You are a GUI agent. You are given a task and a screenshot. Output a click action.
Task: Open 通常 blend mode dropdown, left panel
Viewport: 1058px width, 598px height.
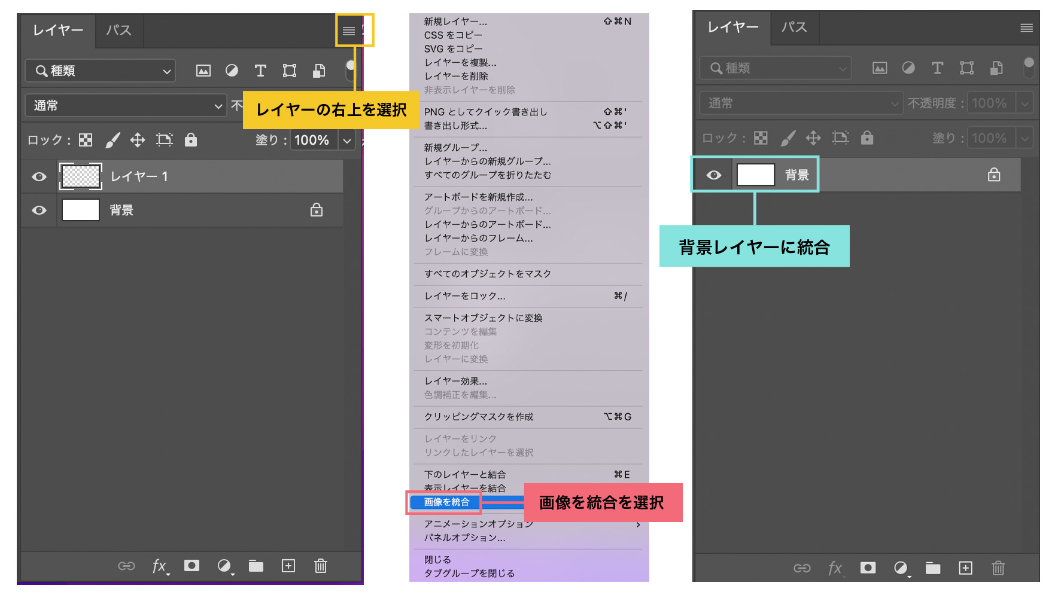(126, 105)
